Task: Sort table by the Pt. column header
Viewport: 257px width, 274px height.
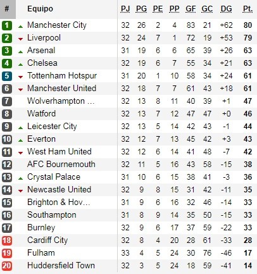Action: point(248,9)
